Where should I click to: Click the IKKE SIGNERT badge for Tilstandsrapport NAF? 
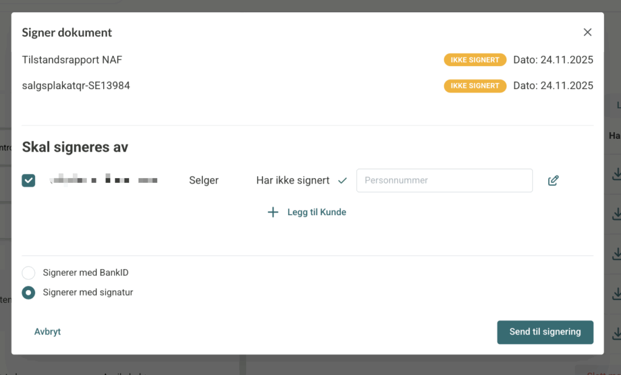click(475, 60)
